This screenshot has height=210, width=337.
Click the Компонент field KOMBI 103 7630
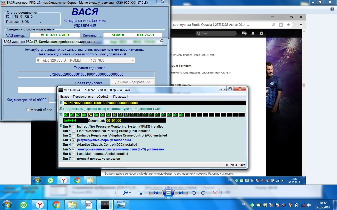point(133,35)
